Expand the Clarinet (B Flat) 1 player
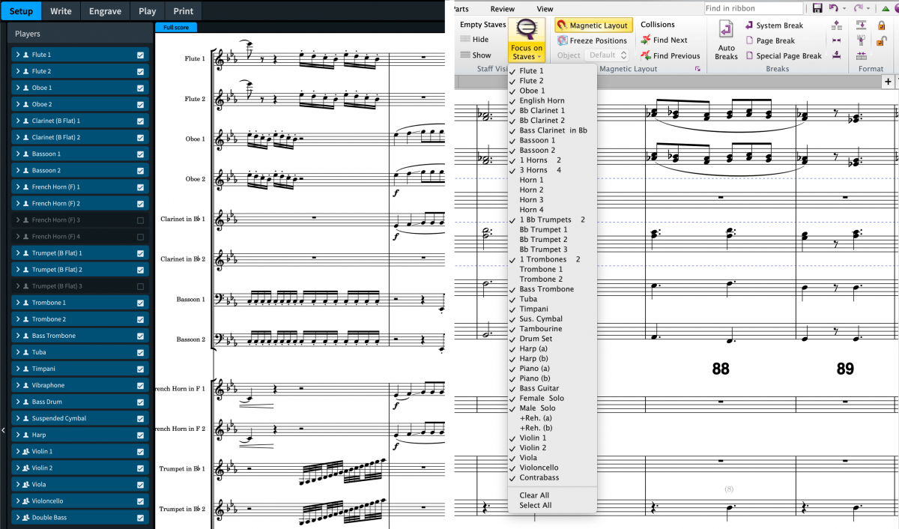The width and height of the screenshot is (899, 529). [16, 121]
